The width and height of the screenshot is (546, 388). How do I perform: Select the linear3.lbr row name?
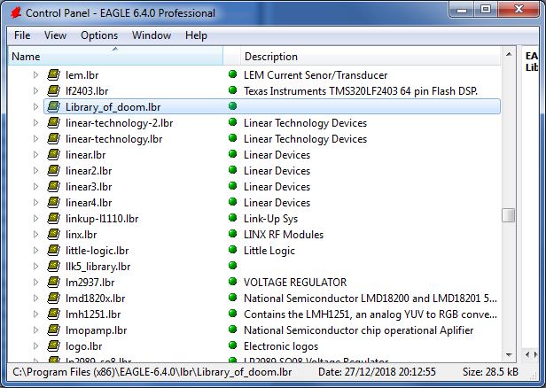(89, 187)
